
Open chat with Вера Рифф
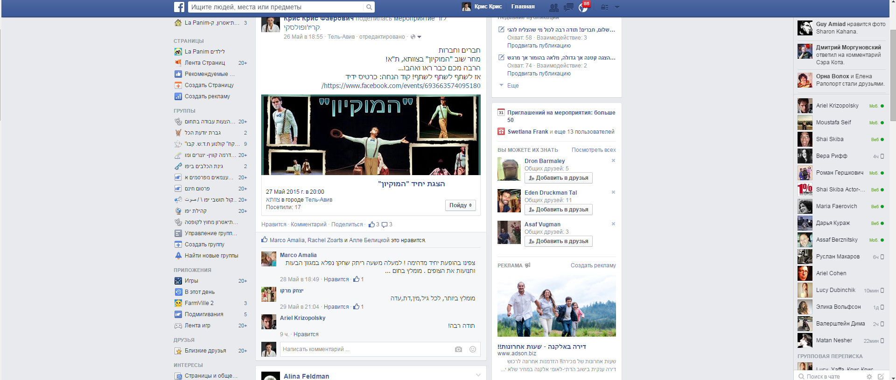click(841, 156)
